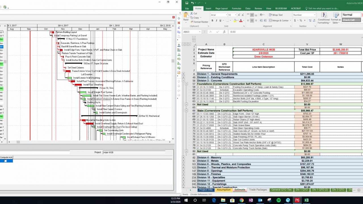Click the add plus icon in P6 toolbar
Viewport: 363px width, 204px height.
click(x=179, y=18)
